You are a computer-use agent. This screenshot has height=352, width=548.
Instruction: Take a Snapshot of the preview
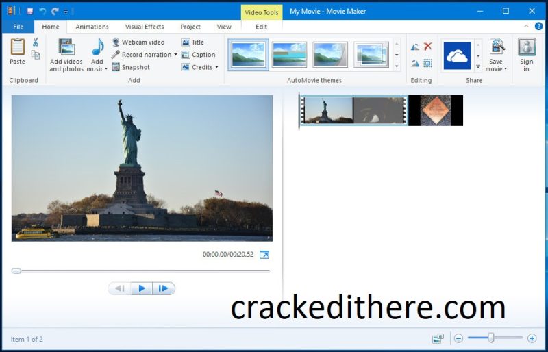[131, 67]
